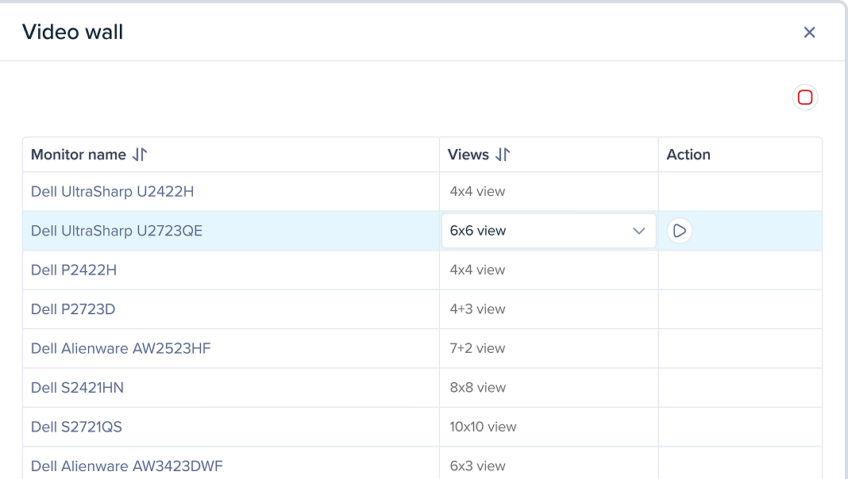848x479 pixels.
Task: Sort by Views column
Action: pyautogui.click(x=503, y=155)
